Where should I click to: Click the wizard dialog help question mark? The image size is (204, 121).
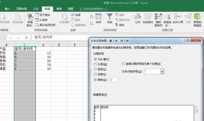point(188,40)
